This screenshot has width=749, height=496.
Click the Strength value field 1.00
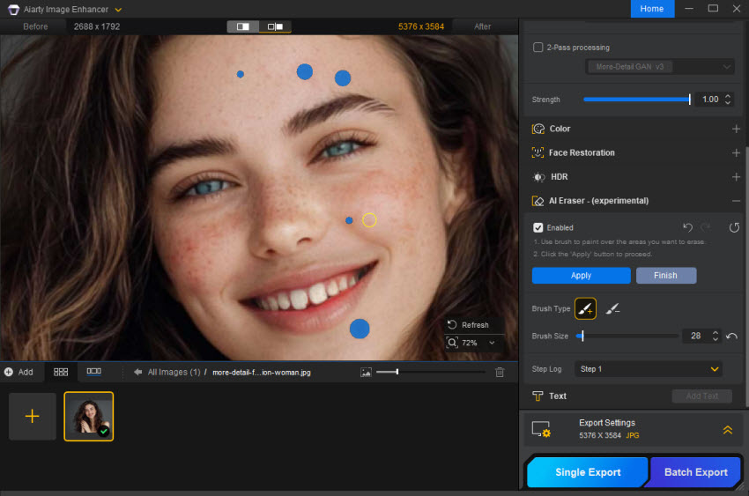pos(710,100)
